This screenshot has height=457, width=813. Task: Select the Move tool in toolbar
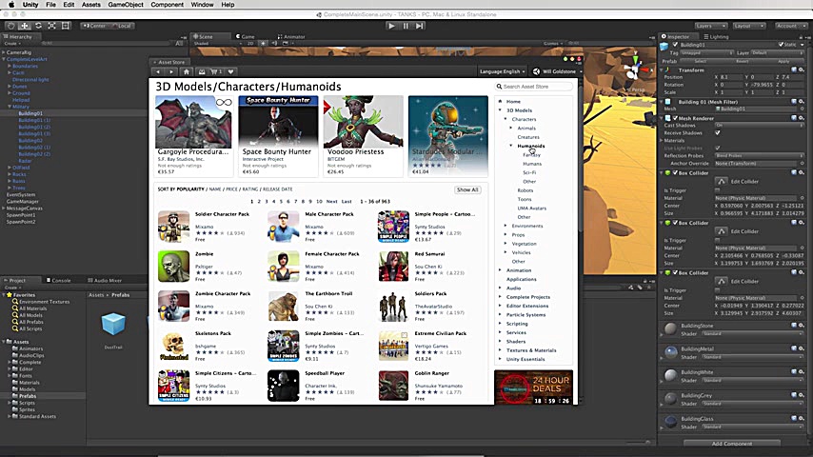(25, 26)
